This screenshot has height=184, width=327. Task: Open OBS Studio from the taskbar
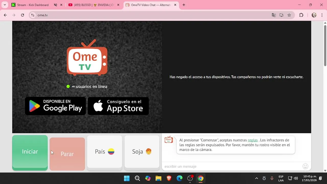190,178
